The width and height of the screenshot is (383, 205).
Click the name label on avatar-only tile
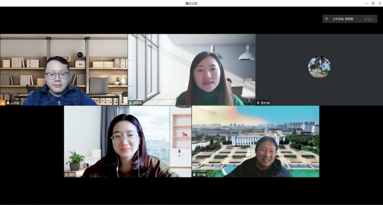pyautogui.click(x=265, y=103)
